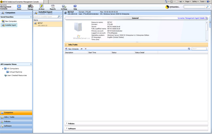Switch to the Software navigation tab

pos(16,126)
